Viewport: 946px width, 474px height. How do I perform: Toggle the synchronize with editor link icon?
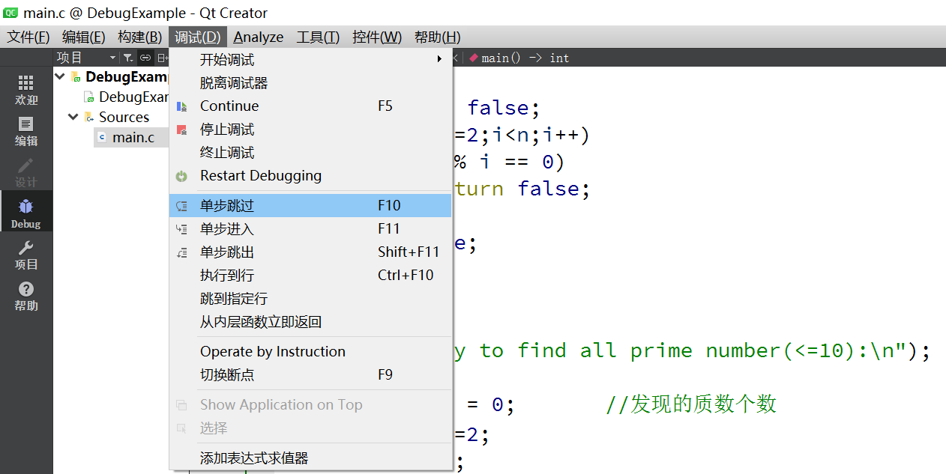145,58
